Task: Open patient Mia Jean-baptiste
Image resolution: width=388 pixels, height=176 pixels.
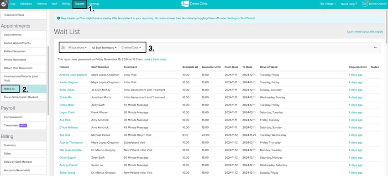Action: tap(70, 150)
